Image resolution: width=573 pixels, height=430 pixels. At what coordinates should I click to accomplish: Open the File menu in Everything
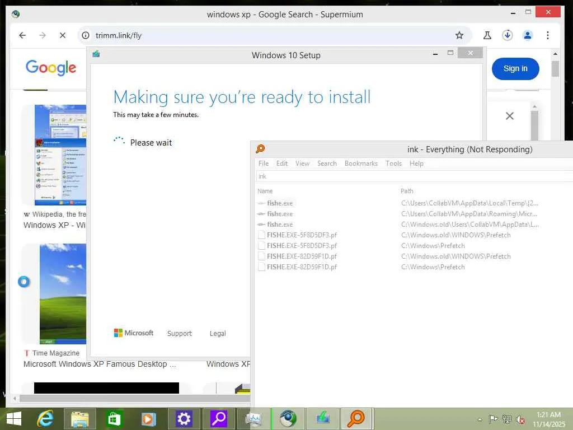pos(264,163)
